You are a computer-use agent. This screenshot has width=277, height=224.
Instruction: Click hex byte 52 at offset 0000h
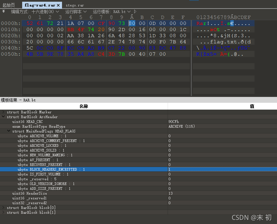[x=30, y=23]
